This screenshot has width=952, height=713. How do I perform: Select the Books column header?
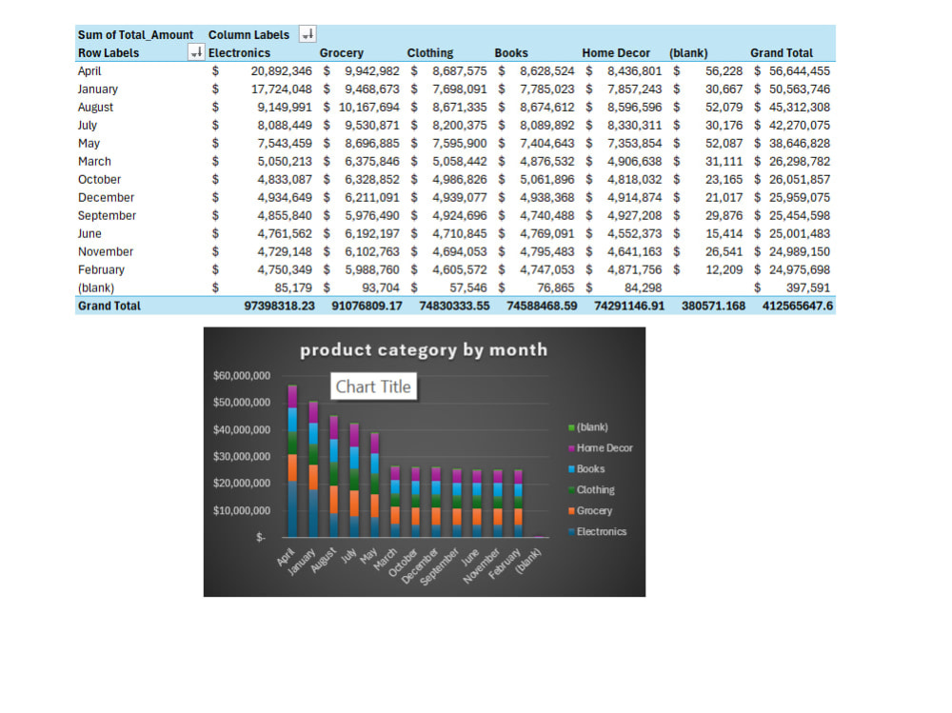[x=511, y=53]
